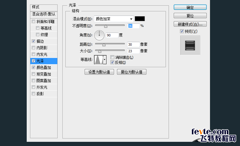240x146 pixels.
Task: Enable the 外发光 checkbox
Action: tap(33, 87)
